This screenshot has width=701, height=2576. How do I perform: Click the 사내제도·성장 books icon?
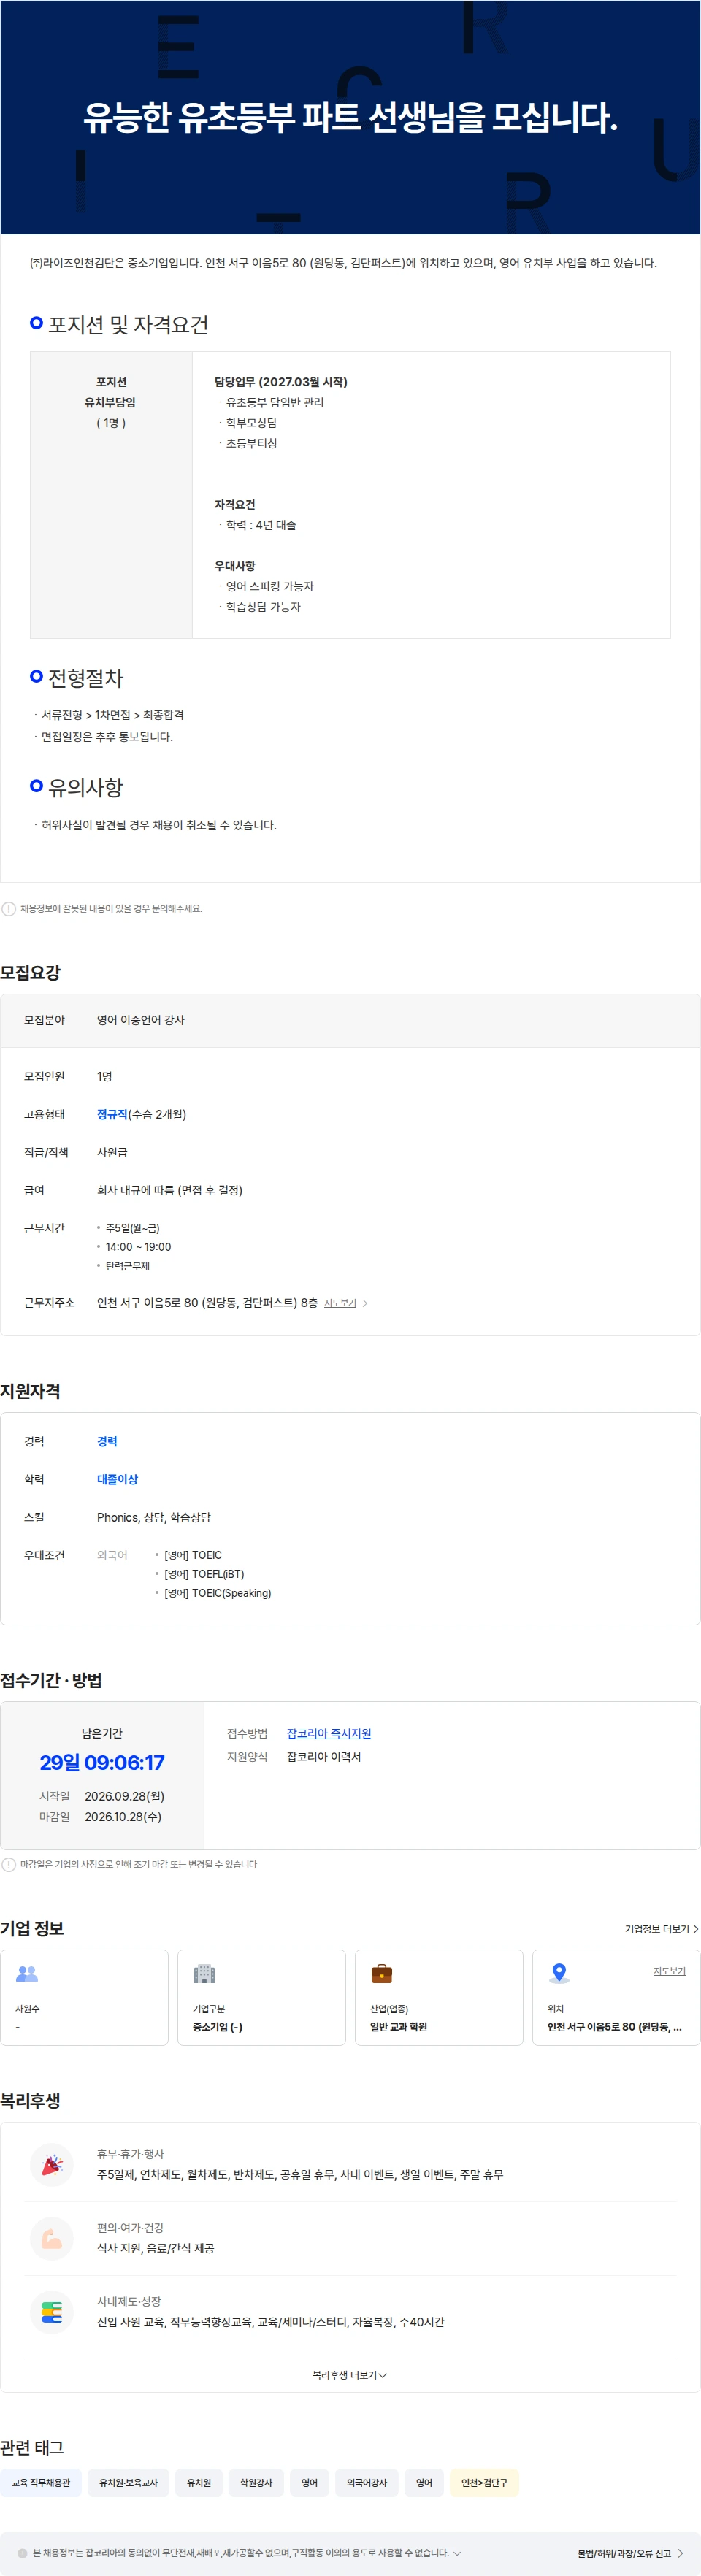[x=52, y=2312]
